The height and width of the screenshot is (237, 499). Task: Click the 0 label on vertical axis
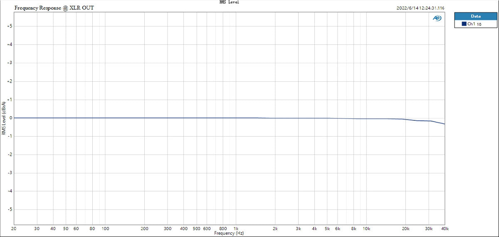(10, 118)
